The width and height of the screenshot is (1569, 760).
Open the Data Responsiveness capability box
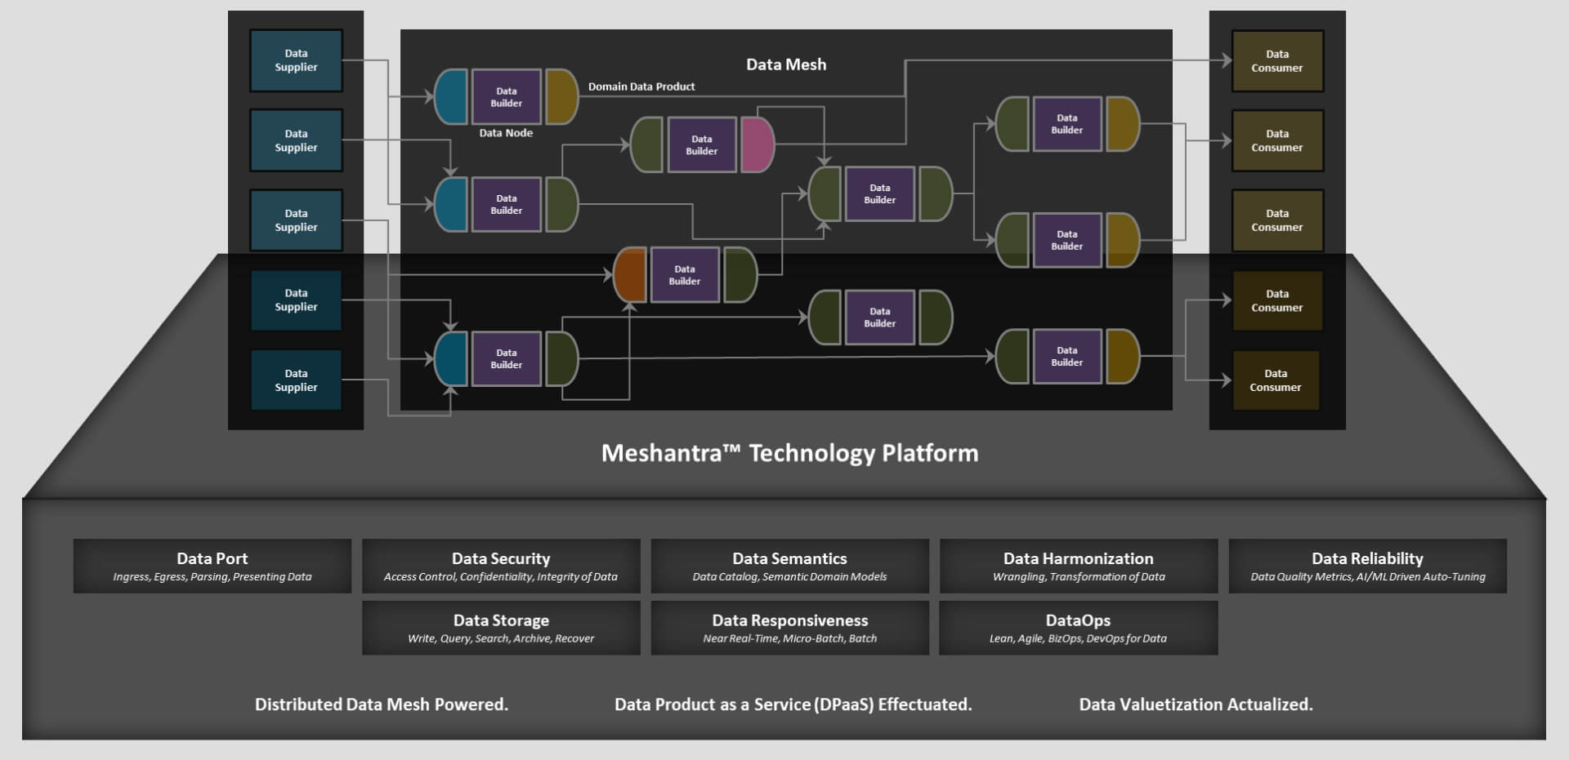coord(789,628)
